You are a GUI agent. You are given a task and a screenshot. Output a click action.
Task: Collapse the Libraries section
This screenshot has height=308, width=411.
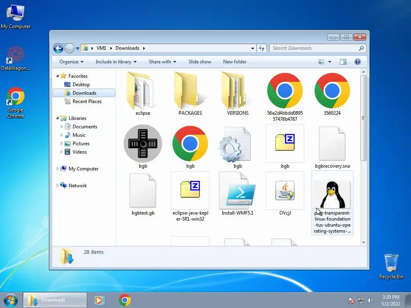58,118
